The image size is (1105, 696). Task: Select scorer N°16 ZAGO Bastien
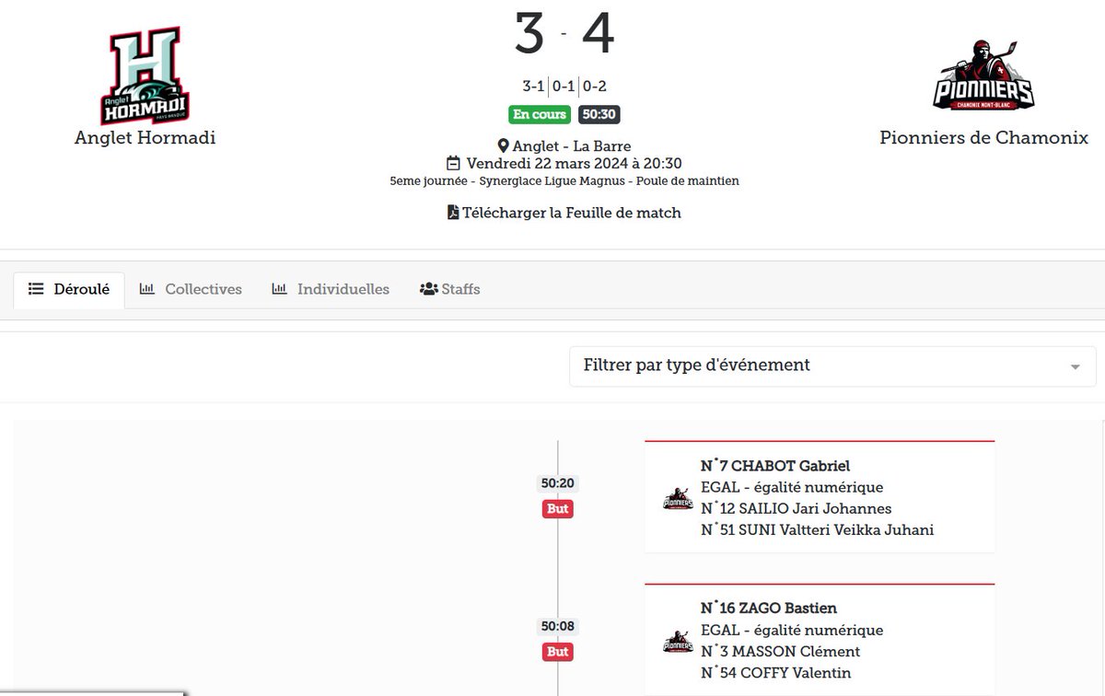click(x=768, y=609)
